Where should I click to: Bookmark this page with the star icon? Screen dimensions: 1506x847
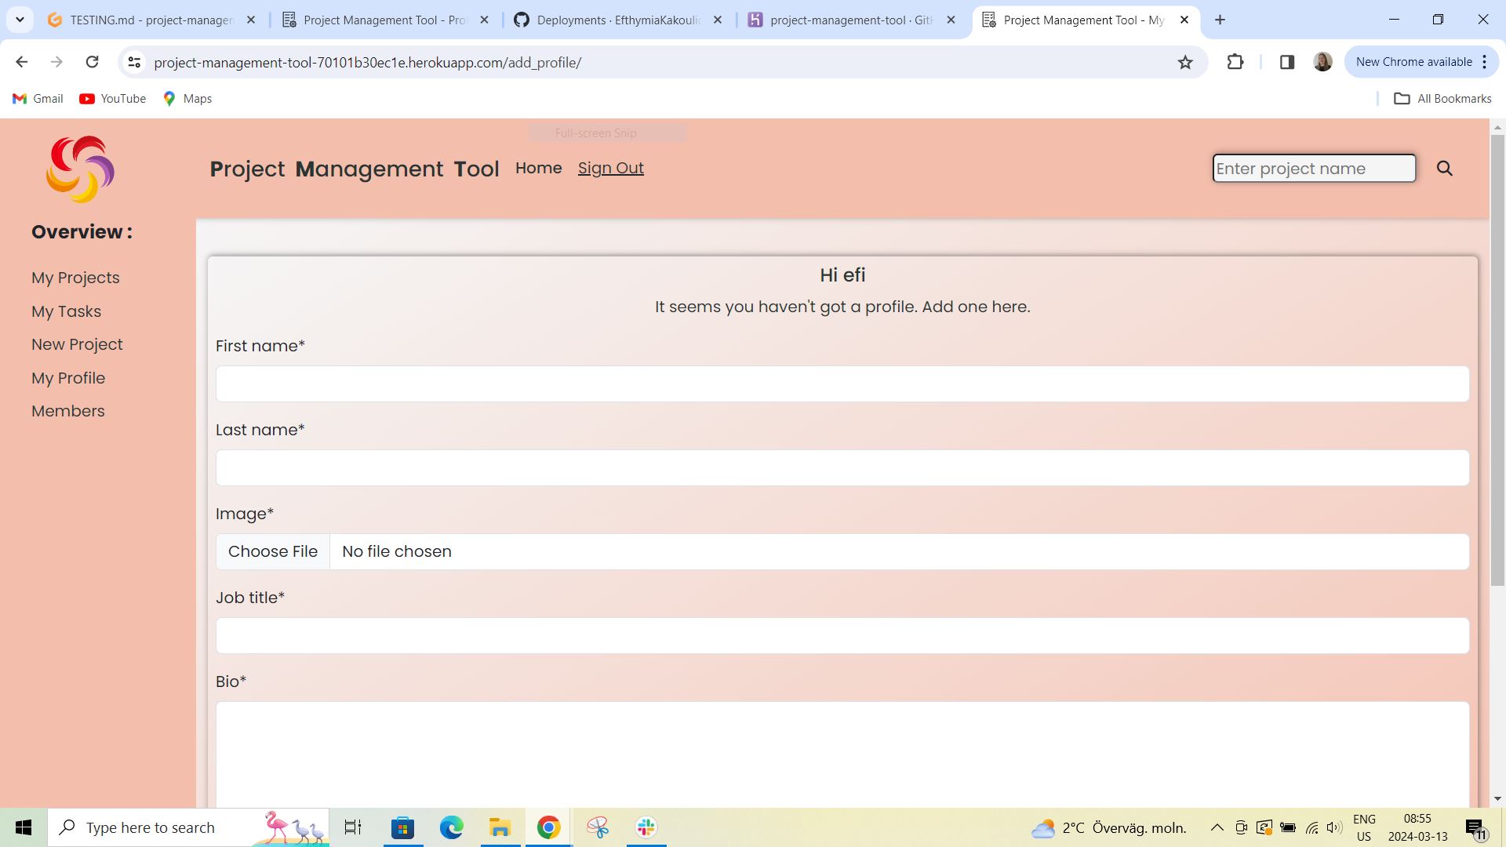coord(1184,61)
